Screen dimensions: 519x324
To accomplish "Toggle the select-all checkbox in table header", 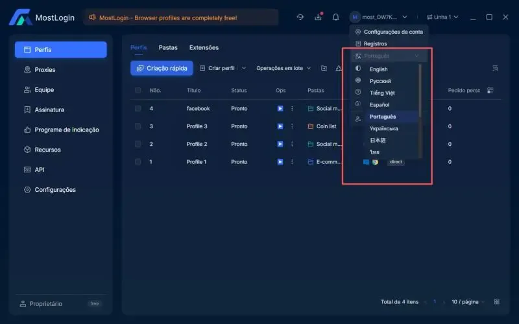I will 138,90.
